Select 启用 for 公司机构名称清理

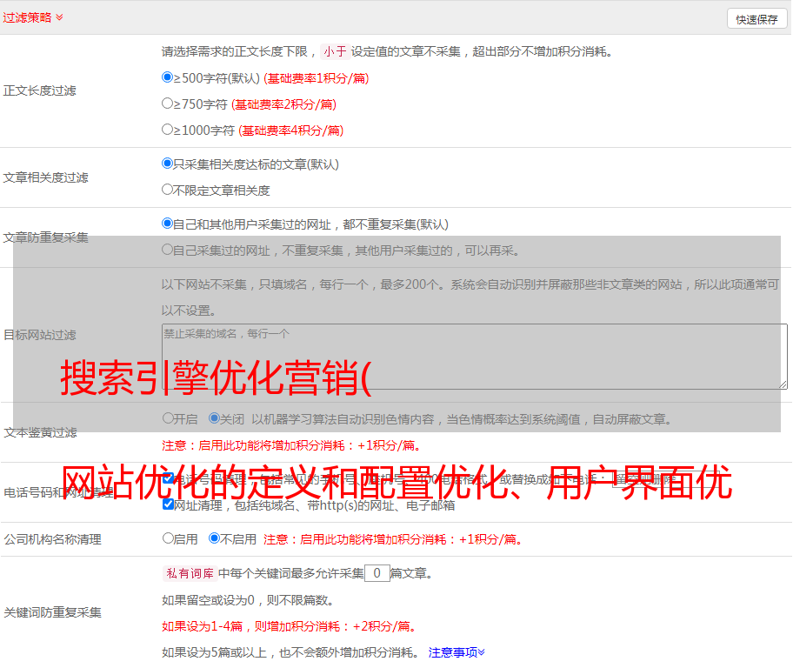(x=168, y=538)
